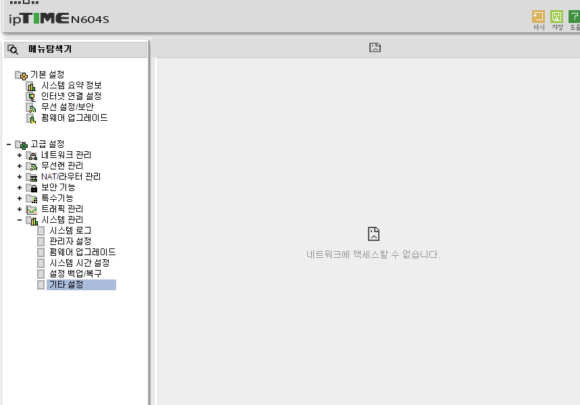Click the 메뉴탐색기 magnifier icon
Viewport: 580px width, 405px height.
coord(13,49)
